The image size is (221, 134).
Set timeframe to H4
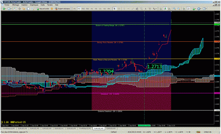coord(96,9)
